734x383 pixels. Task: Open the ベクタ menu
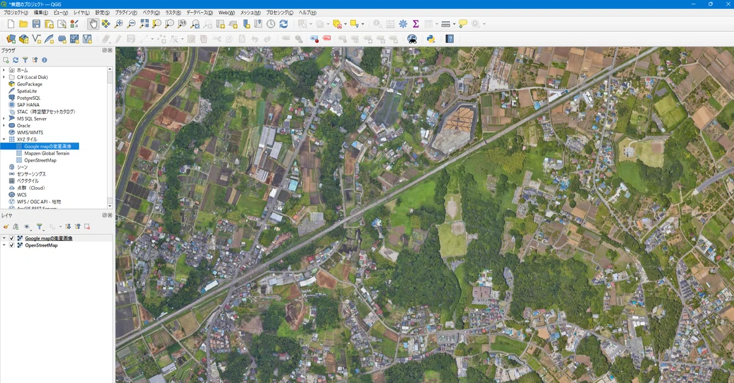tap(152, 12)
